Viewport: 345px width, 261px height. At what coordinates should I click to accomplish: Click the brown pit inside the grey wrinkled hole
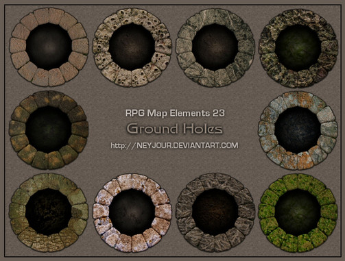pyautogui.click(x=215, y=212)
